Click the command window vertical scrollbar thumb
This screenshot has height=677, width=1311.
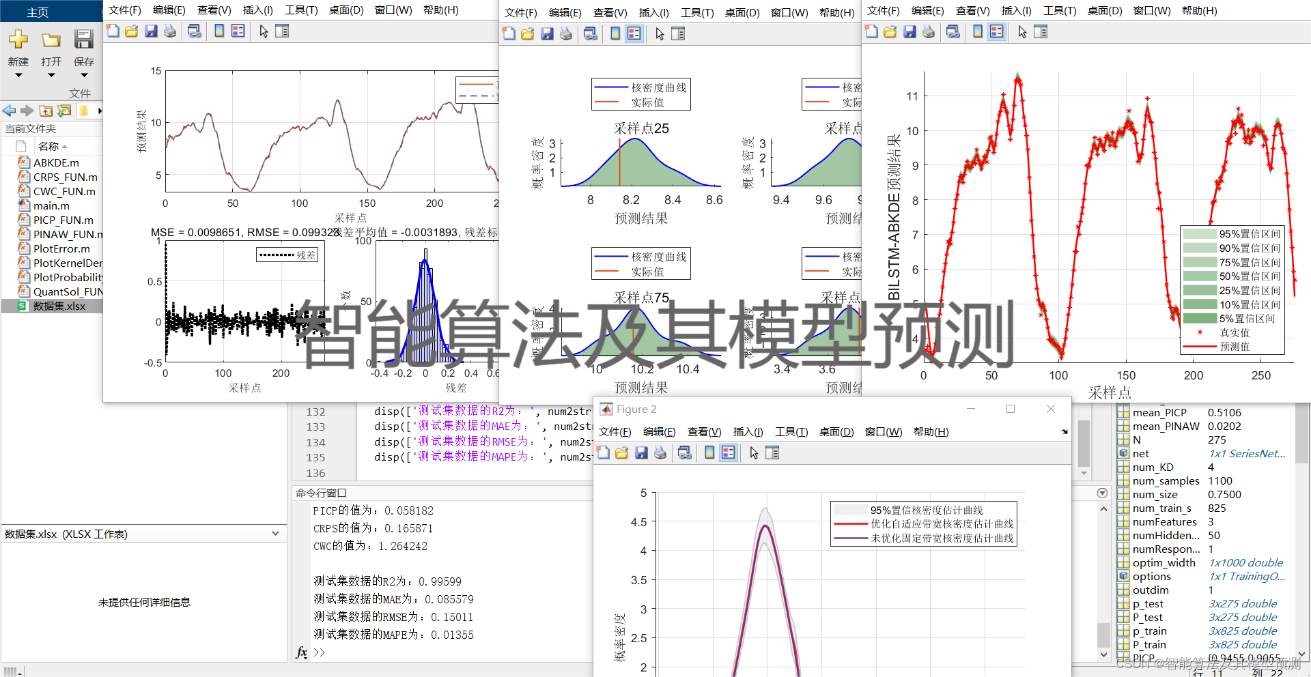(1103, 635)
